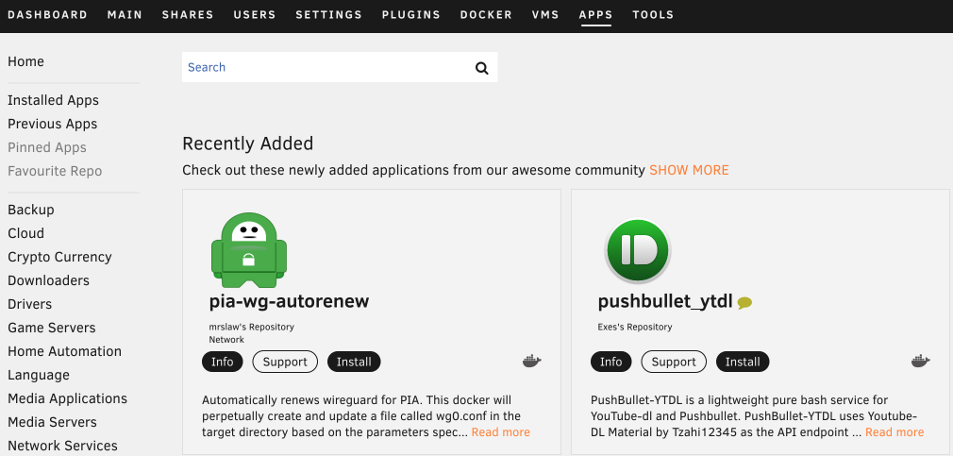Open Info for pia-wg-autorenew
Viewport: 953px width, 456px height.
coord(223,362)
